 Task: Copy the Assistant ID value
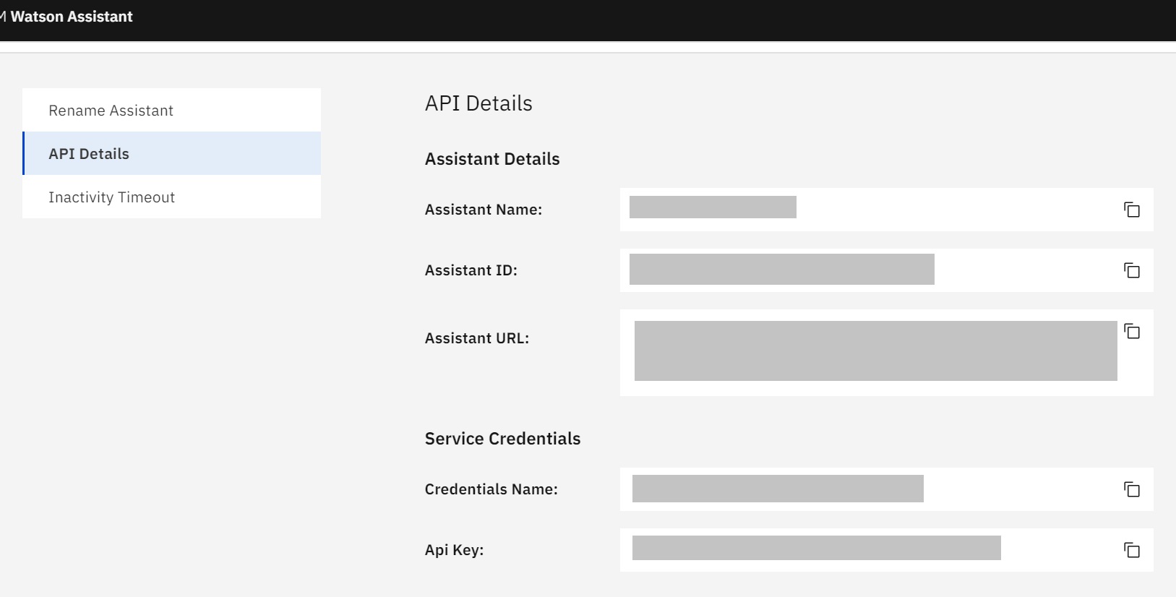1132,270
